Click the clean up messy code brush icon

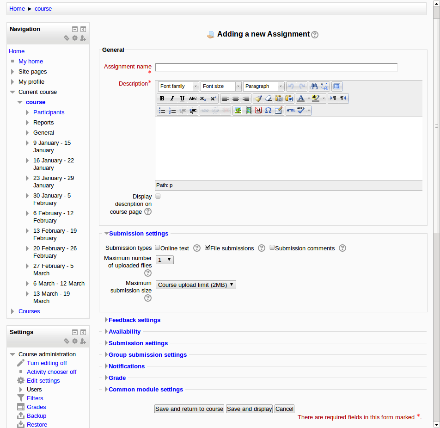coord(258,98)
